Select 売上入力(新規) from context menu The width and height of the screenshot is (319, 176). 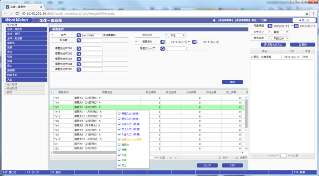131,129
